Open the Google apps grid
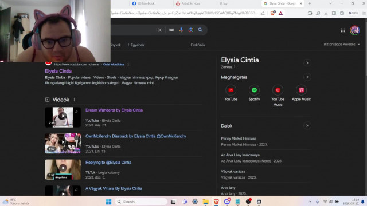 (343, 30)
